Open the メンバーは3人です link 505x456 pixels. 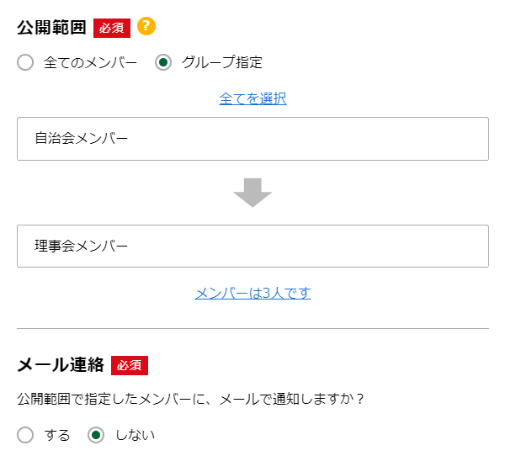coord(252,293)
